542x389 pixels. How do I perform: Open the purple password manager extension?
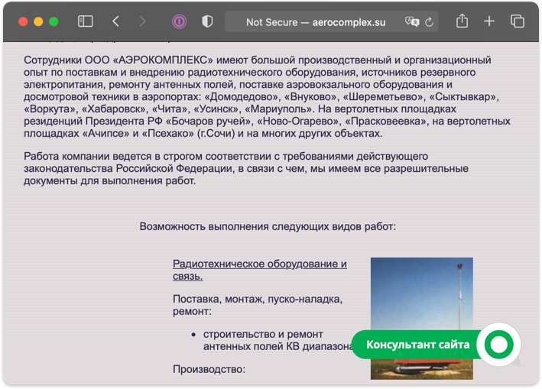pos(179,22)
